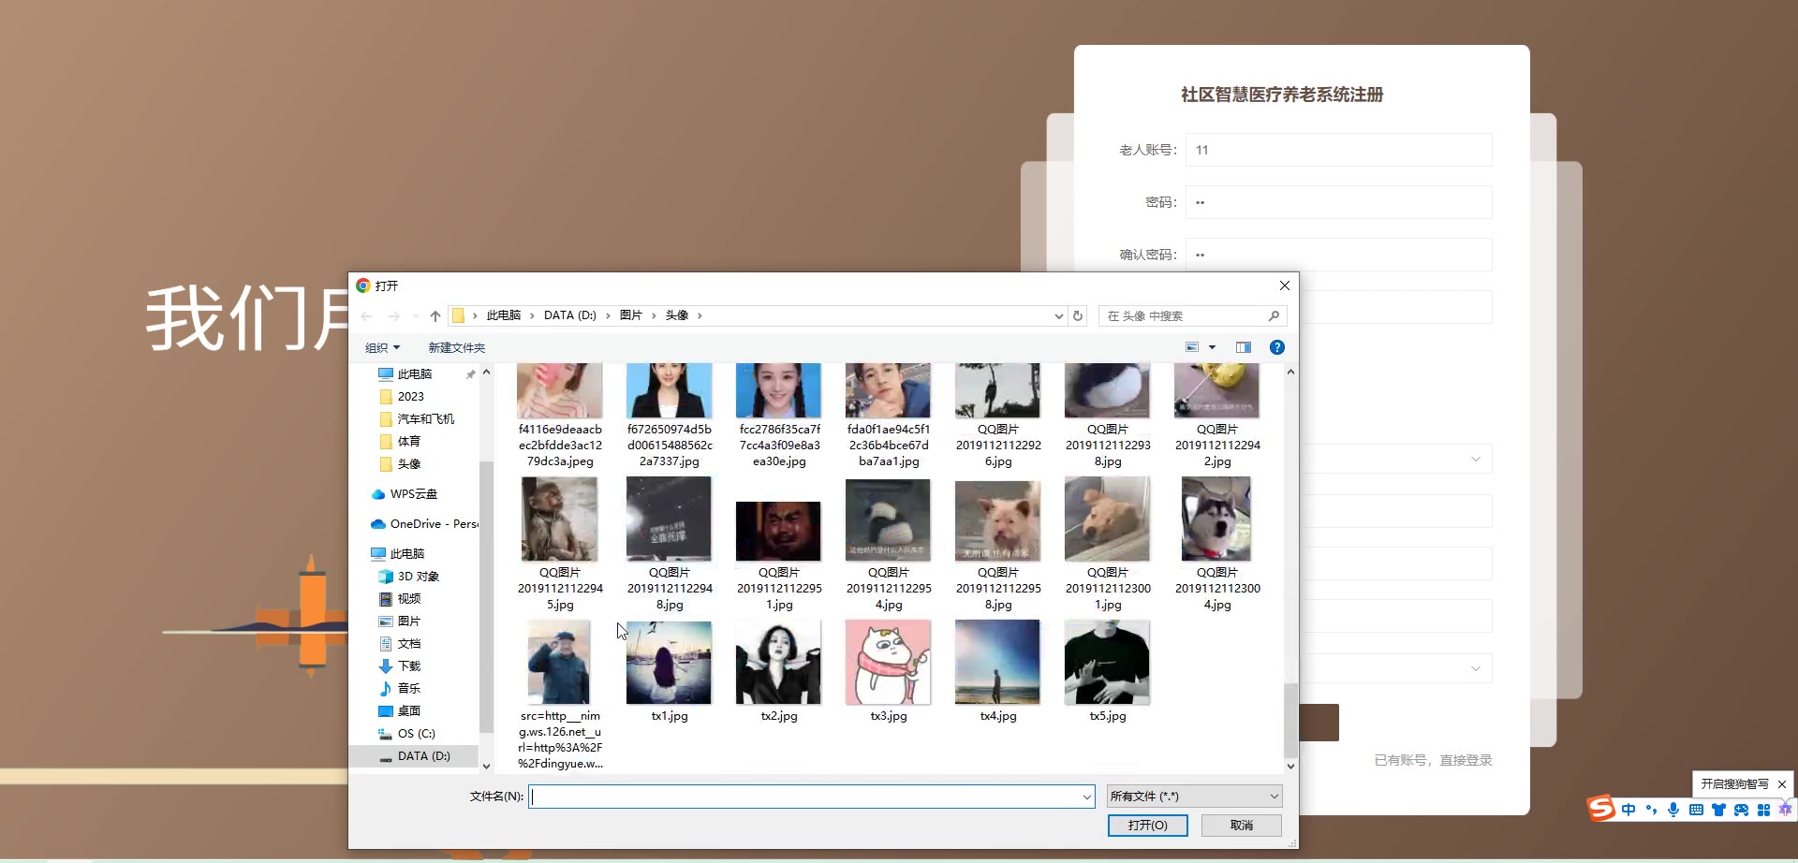
Task: Click the file list scroll-up arrow
Action: 1290,372
